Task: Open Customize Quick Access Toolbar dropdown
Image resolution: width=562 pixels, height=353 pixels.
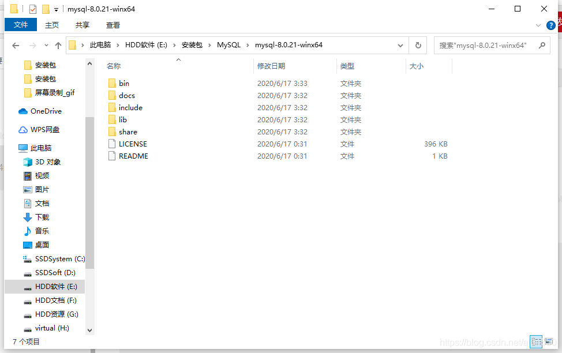Action: 57,10
